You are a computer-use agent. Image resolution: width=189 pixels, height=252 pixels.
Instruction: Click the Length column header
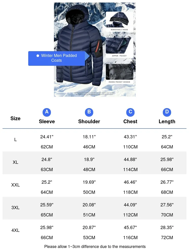(167, 122)
